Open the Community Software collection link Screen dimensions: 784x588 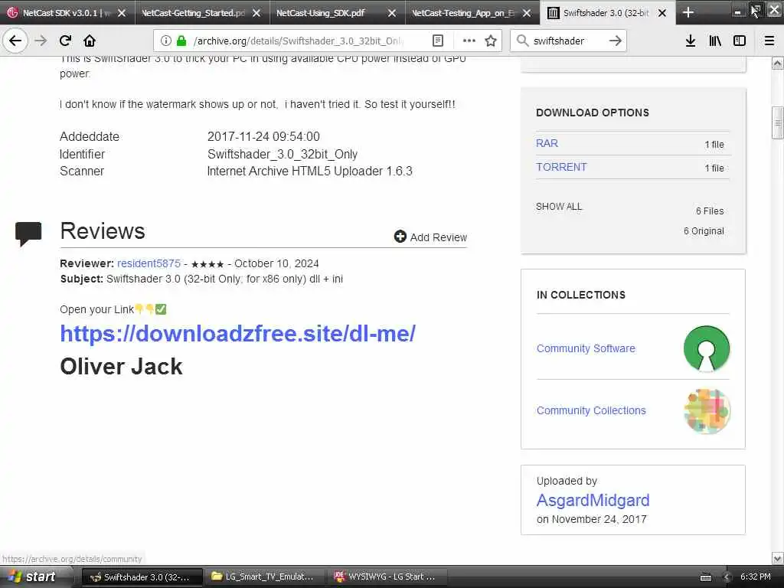click(586, 348)
